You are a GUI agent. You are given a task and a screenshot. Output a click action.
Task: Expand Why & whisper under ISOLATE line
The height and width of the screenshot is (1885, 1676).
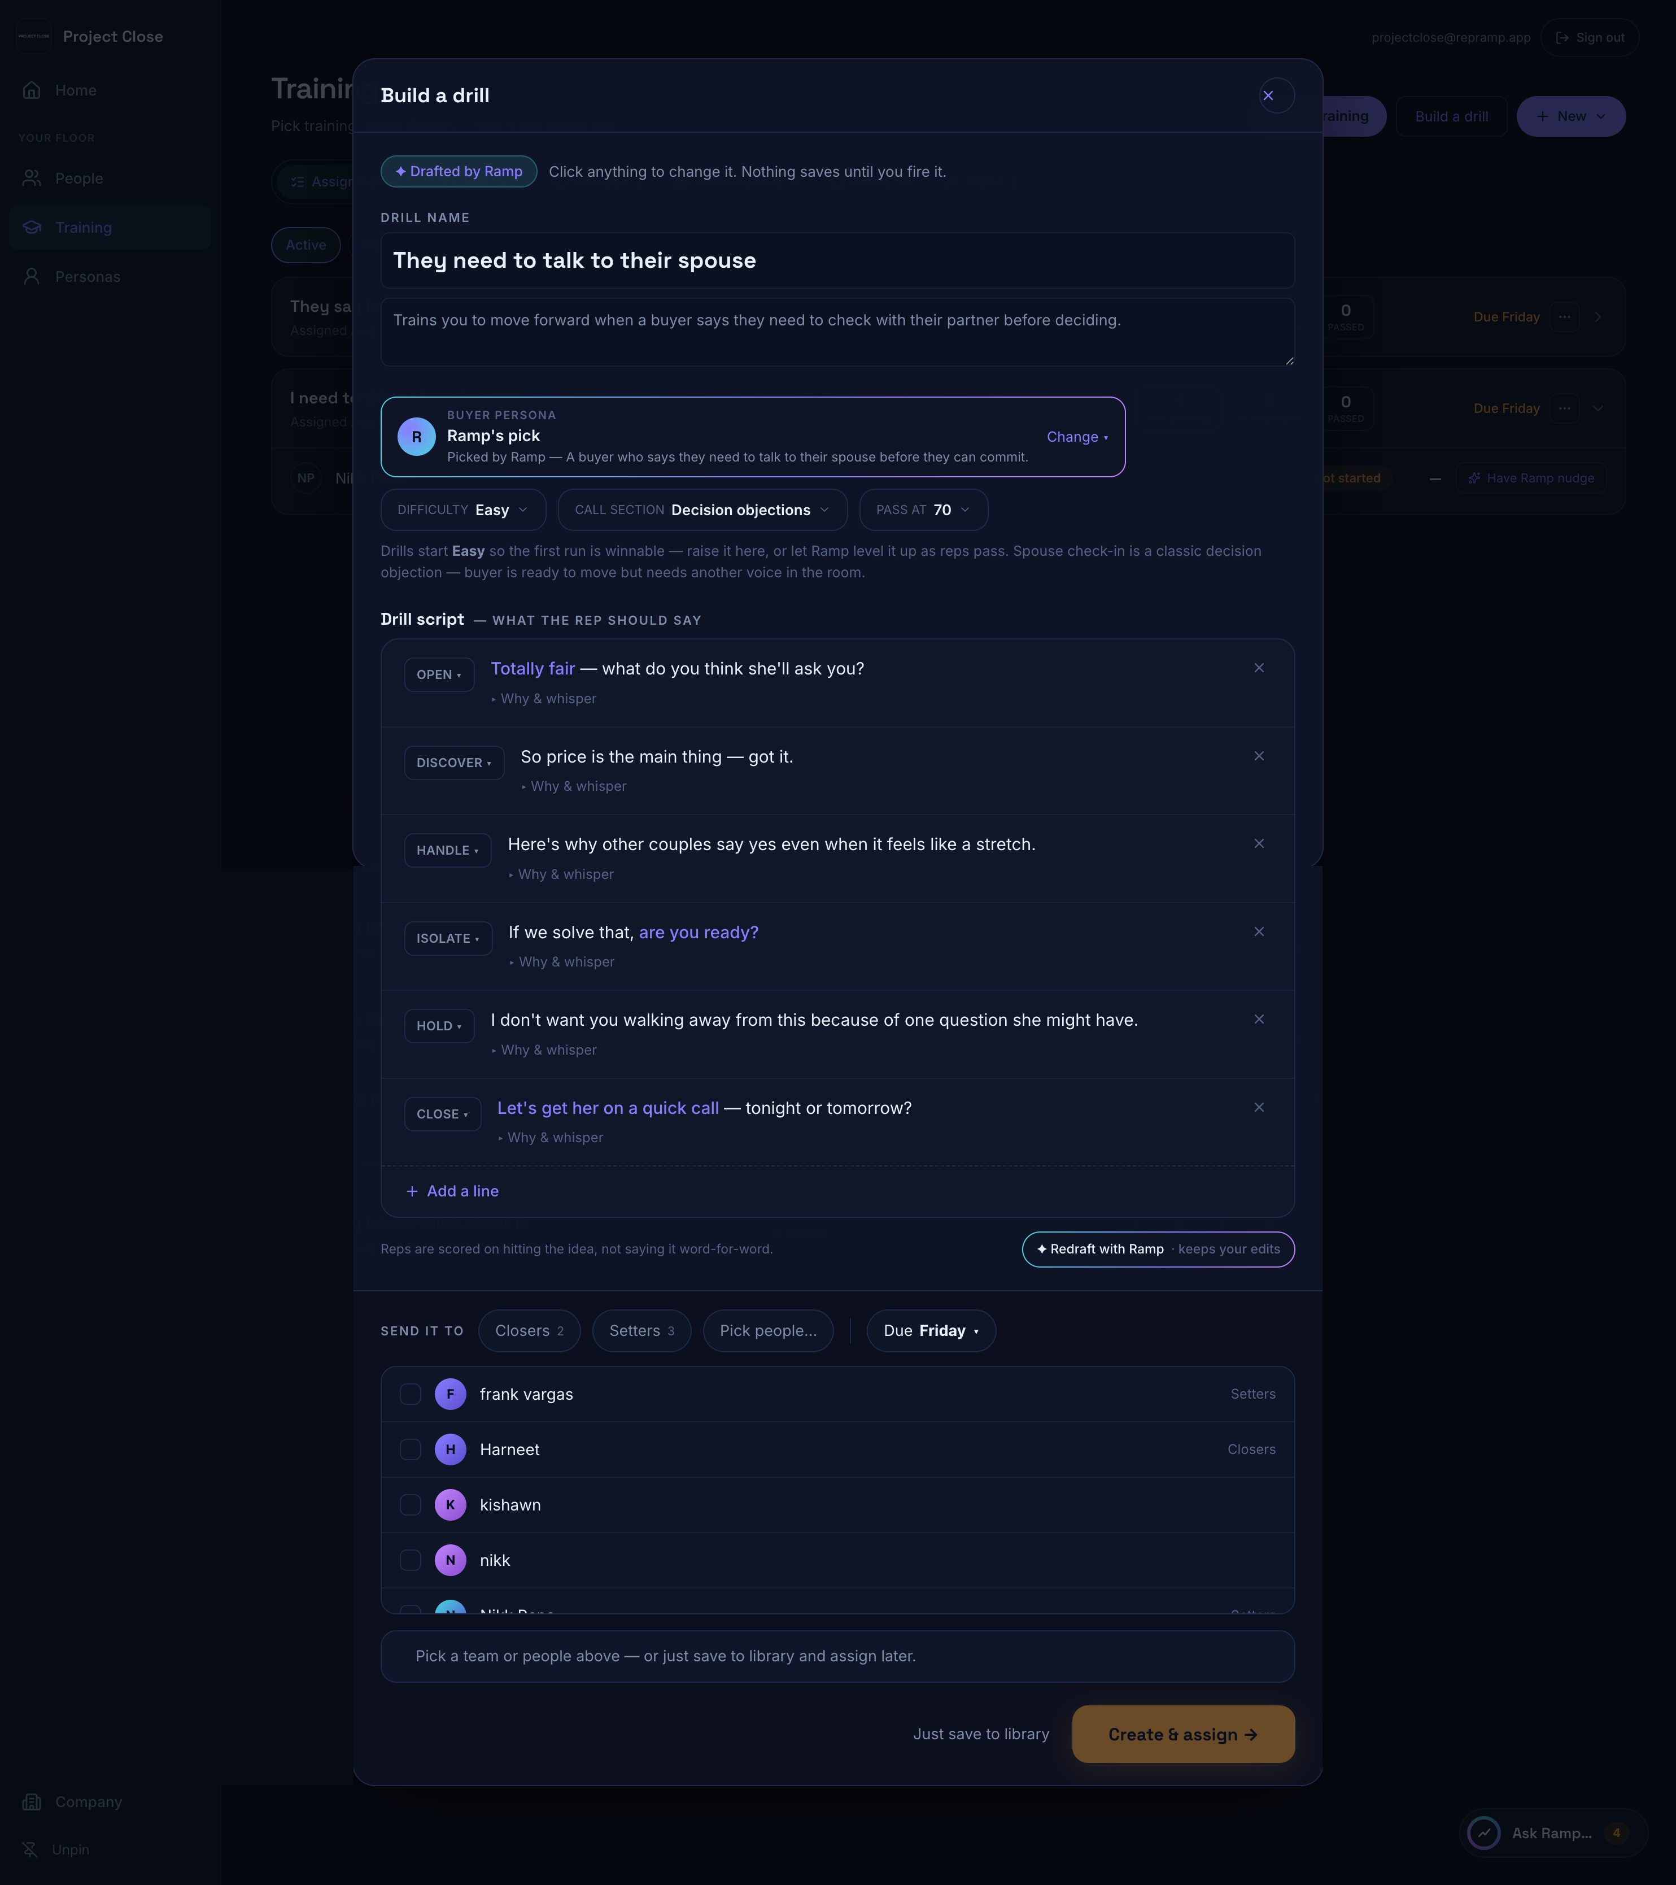coord(561,962)
